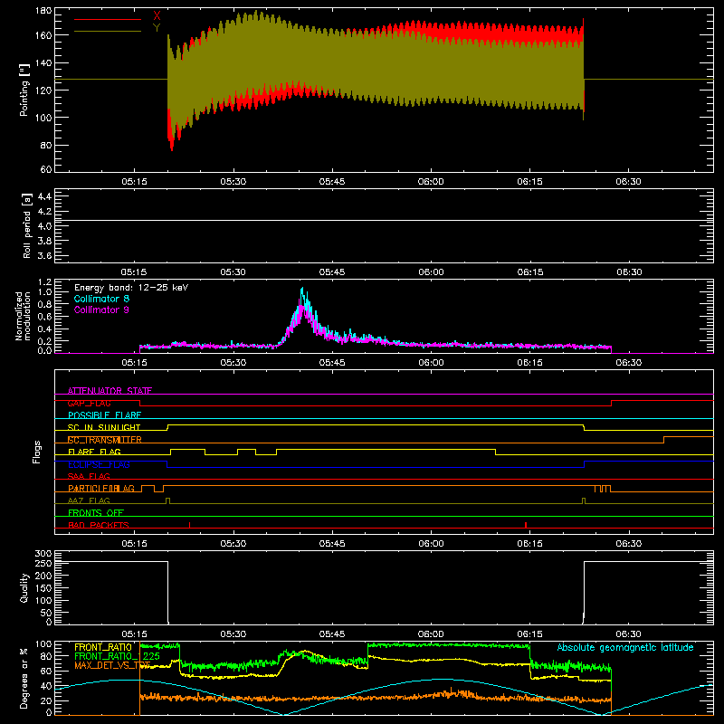Screen dimensions: 724x724
Task: Click the 'Normalized modulation' axis title
Action: point(24,316)
